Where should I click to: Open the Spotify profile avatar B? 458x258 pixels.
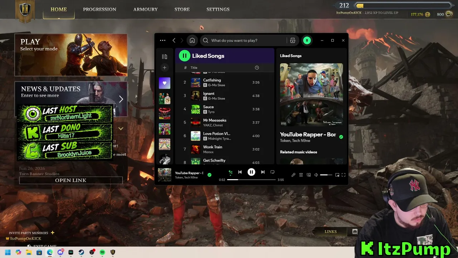[x=307, y=40]
